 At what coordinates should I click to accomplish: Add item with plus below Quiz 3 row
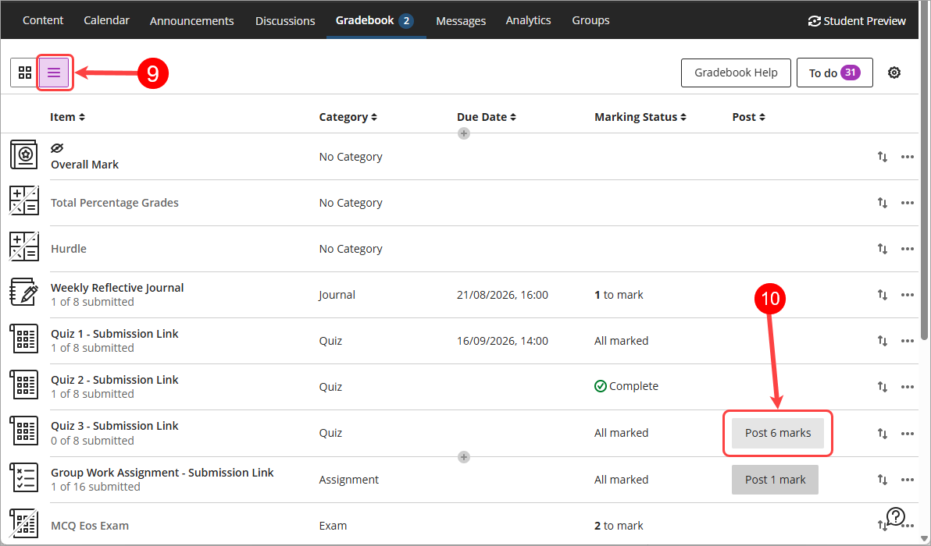click(x=464, y=457)
